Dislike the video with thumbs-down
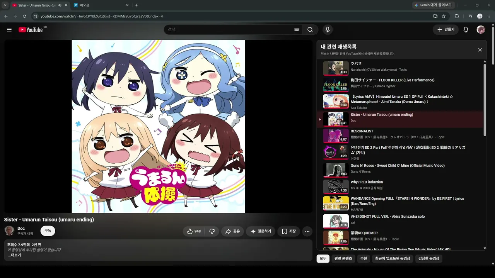Screen dimensions: 495x278 click(212, 231)
